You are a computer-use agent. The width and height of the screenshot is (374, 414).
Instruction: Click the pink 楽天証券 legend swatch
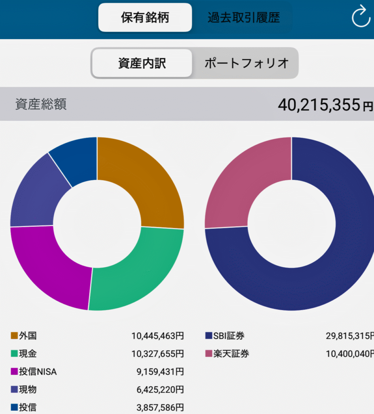[209, 354]
